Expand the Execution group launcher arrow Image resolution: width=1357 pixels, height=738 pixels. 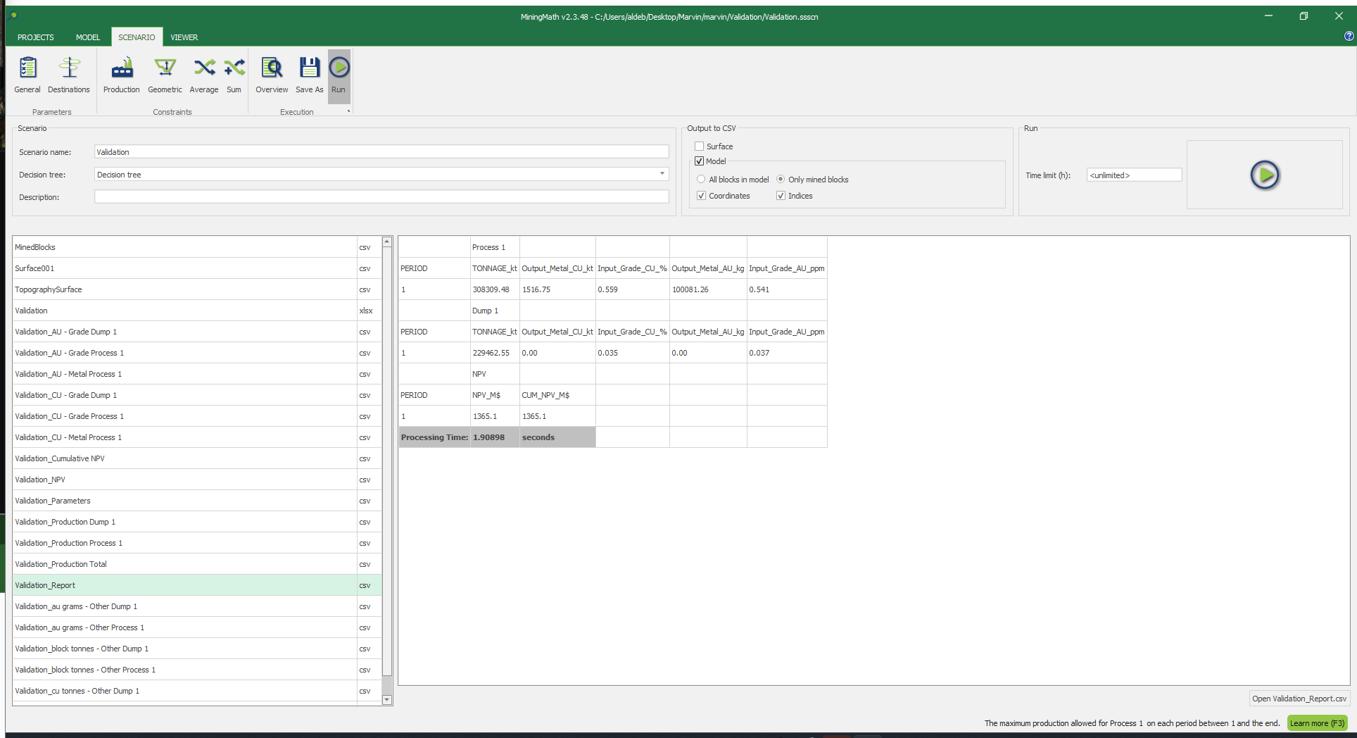[x=348, y=111]
